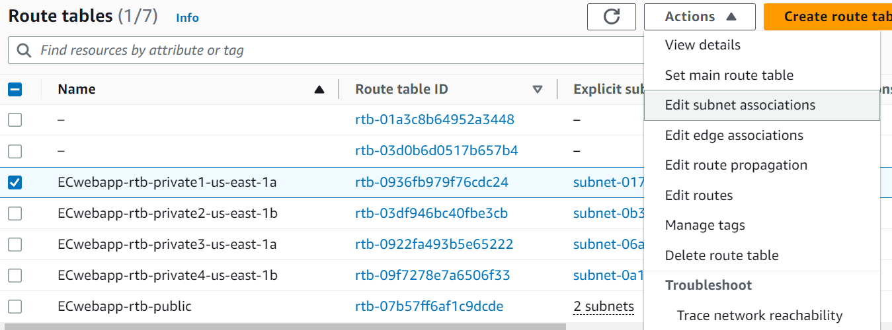Screen dimensions: 892x330
Task: Click Route table ID sort arrow
Action: [x=537, y=90]
